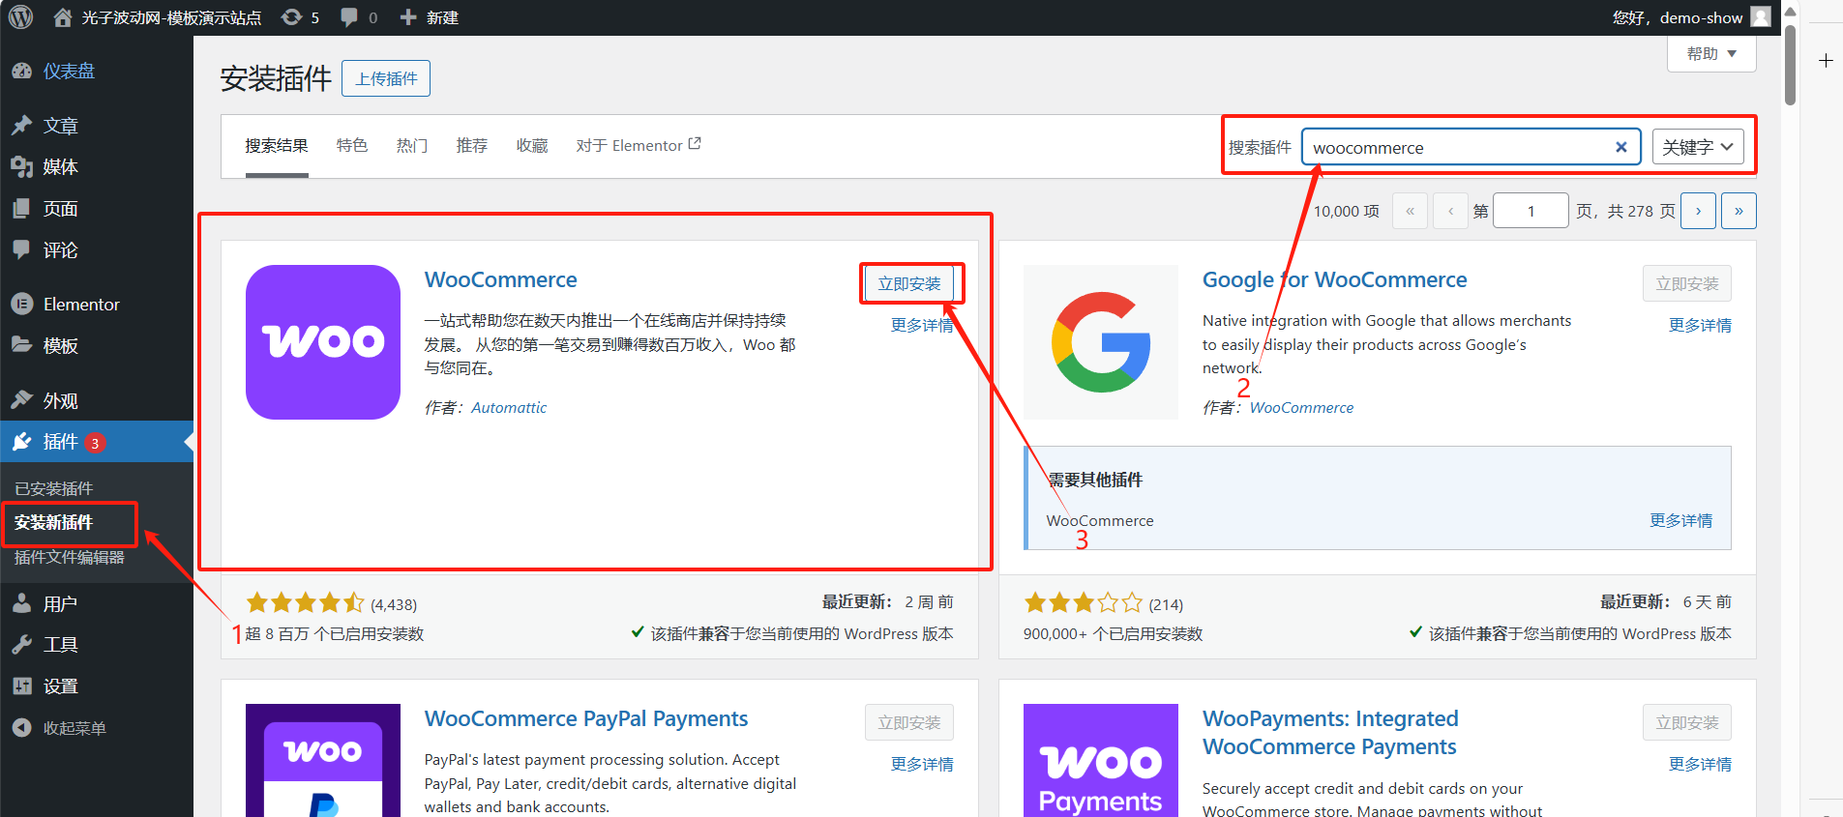Click 立即安装 for WooPayments
The height and width of the screenshot is (817, 1843).
click(x=1687, y=722)
